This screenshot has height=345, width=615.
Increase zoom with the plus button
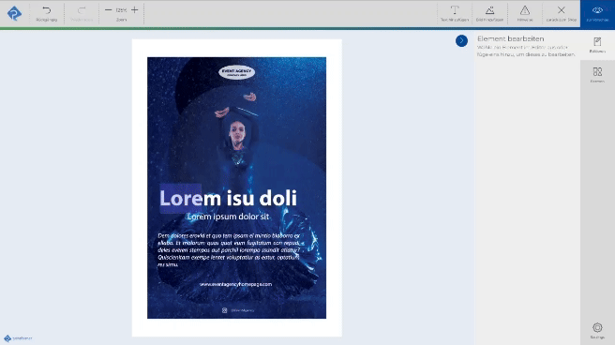click(135, 9)
